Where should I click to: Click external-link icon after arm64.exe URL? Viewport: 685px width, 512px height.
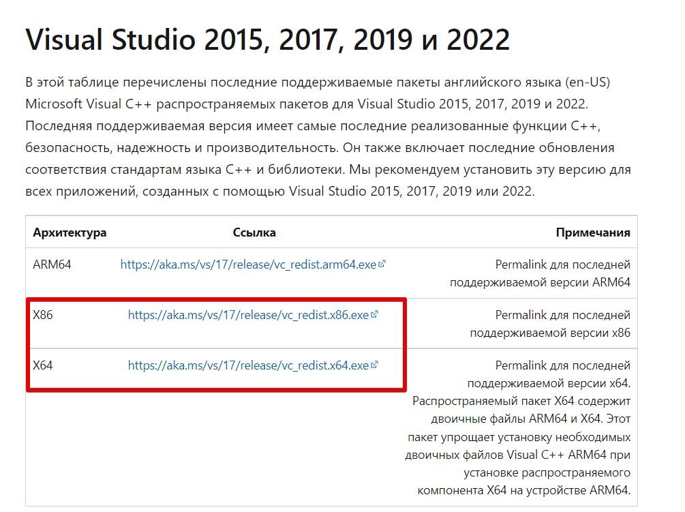tap(382, 264)
